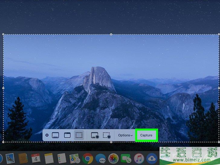Screen dimensions: 220x165
Task: Open the Music app in Dock
Action: click(139, 158)
